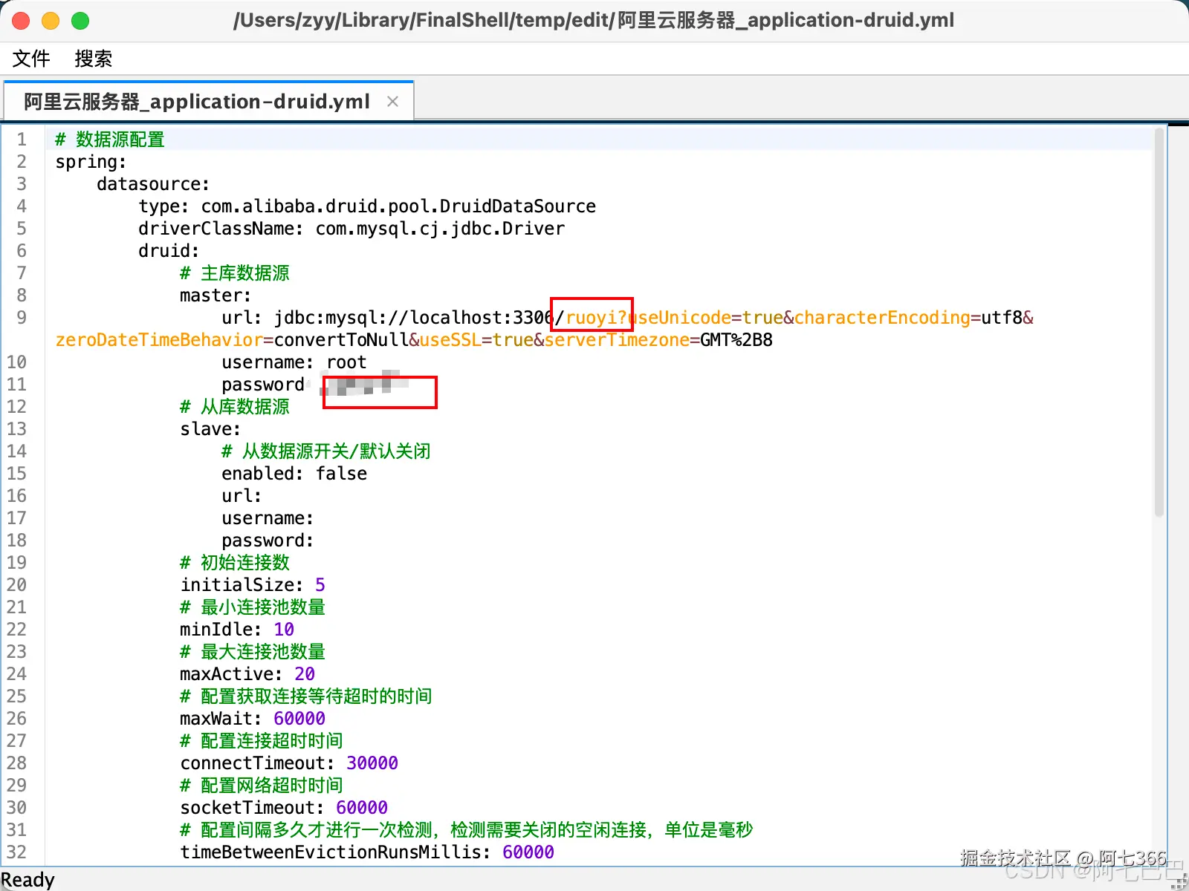Click the 'datasource:' key
Screen dimensions: 1189x891
[x=153, y=184]
